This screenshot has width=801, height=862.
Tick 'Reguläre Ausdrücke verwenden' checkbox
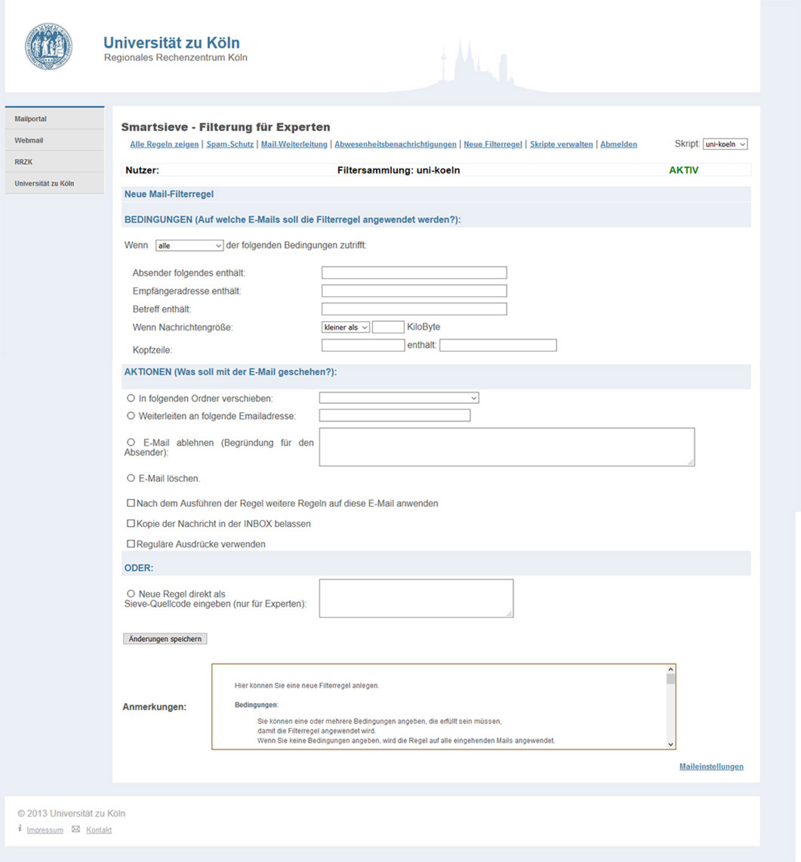[x=131, y=543]
